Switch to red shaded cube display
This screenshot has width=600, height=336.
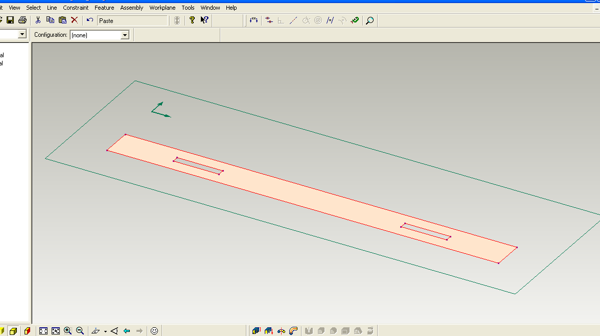[27, 331]
